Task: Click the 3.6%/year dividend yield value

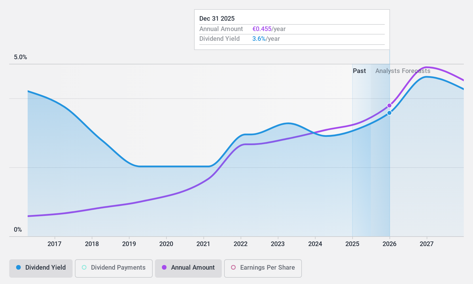Action: click(x=266, y=39)
